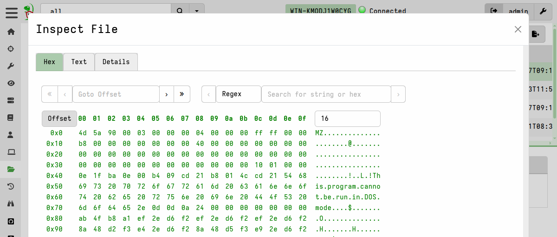Click the search magnifier button
This screenshot has width=557, height=237.
coord(180,11)
